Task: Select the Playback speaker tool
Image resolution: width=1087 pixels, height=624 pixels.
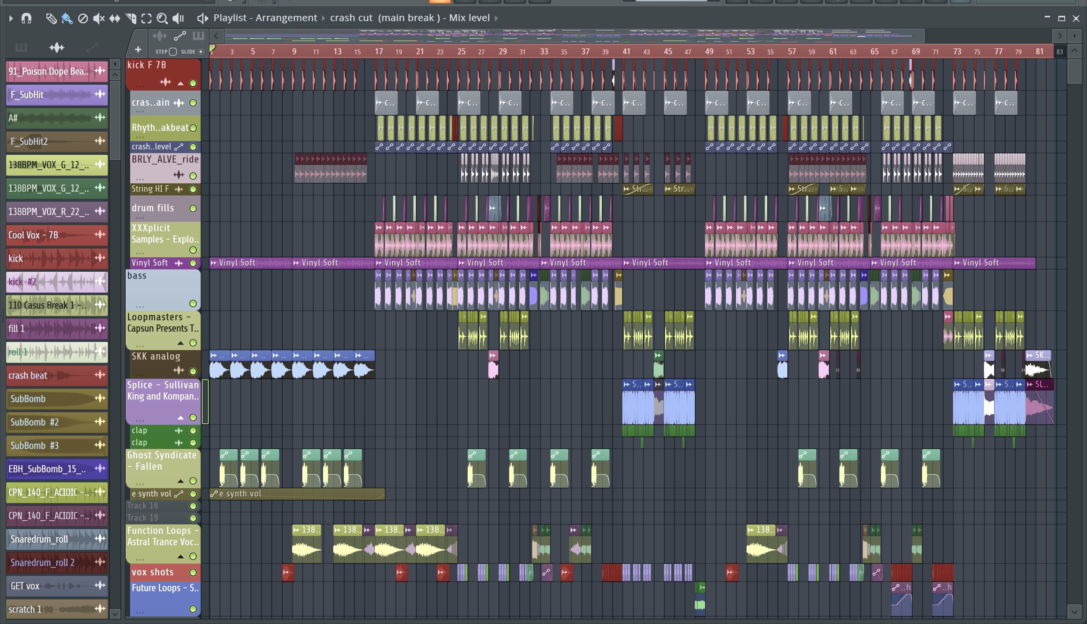Action: [178, 18]
